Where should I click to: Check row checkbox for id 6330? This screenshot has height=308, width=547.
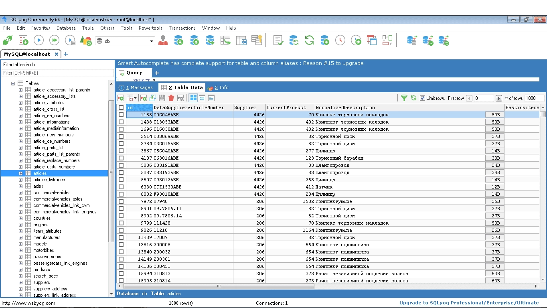click(121, 187)
